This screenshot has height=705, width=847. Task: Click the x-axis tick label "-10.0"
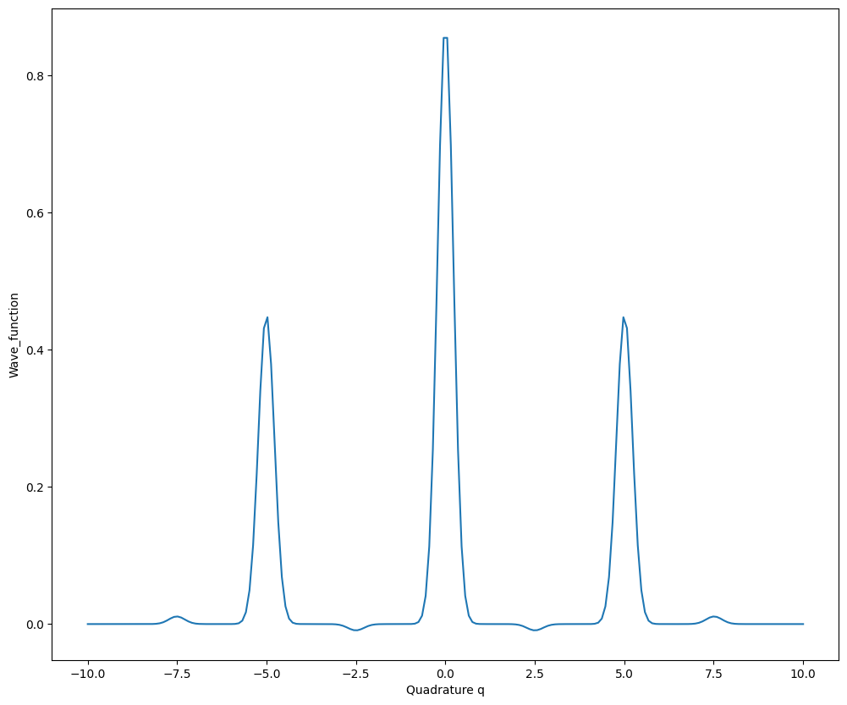coord(87,674)
